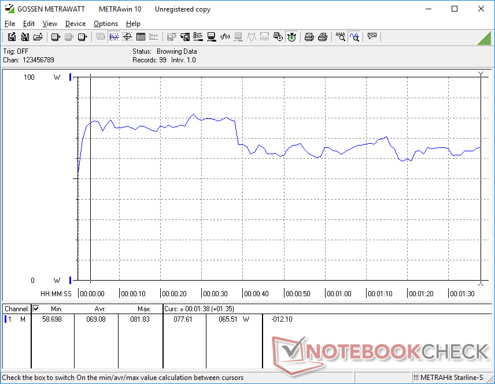Click the cursor value 077.61
Screen dimensions: 495x384
183,319
